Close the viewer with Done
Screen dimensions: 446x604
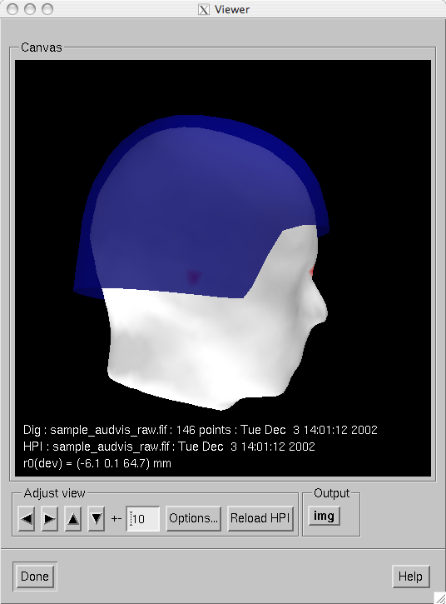[x=35, y=577]
